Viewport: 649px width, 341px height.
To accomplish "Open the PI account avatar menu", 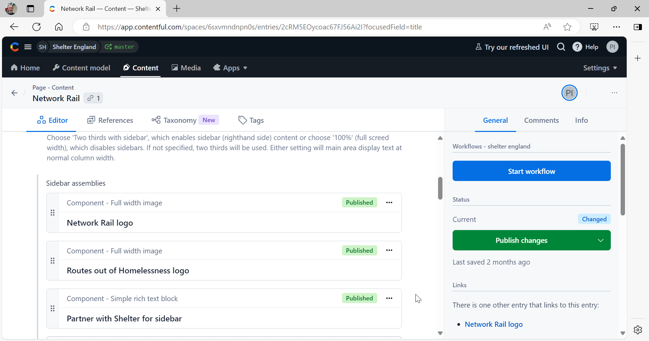I will pos(612,47).
